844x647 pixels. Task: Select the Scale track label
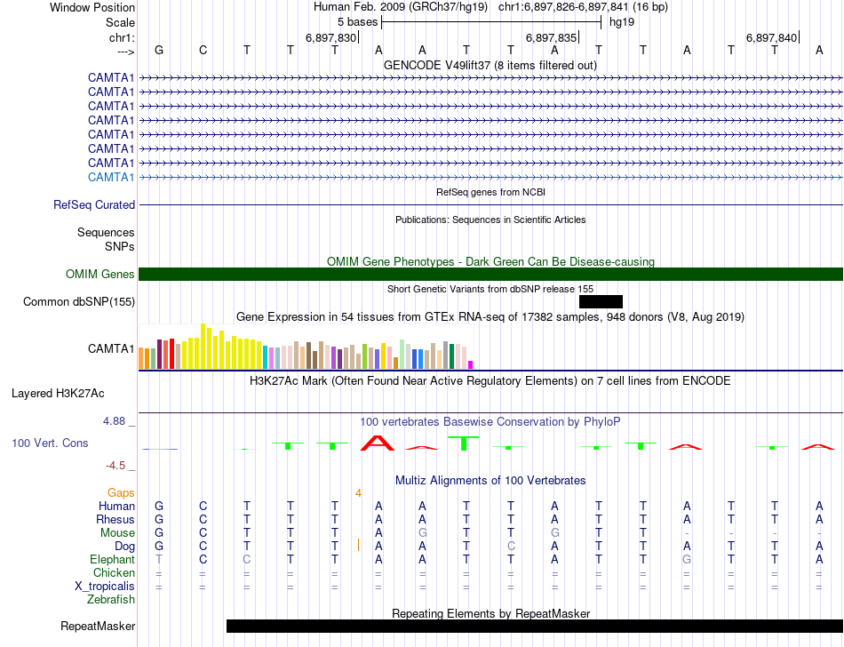click(x=120, y=22)
